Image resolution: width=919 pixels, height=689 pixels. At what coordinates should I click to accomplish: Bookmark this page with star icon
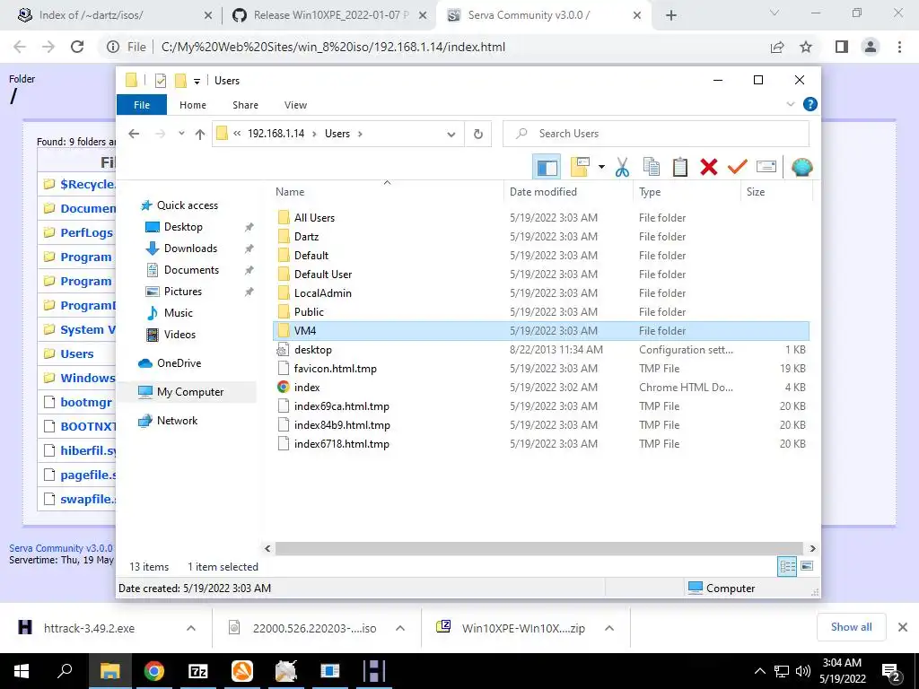pyautogui.click(x=806, y=47)
